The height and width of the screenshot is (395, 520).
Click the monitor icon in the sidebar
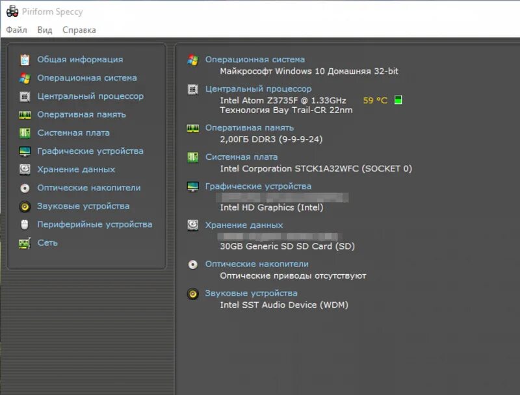[x=25, y=151]
